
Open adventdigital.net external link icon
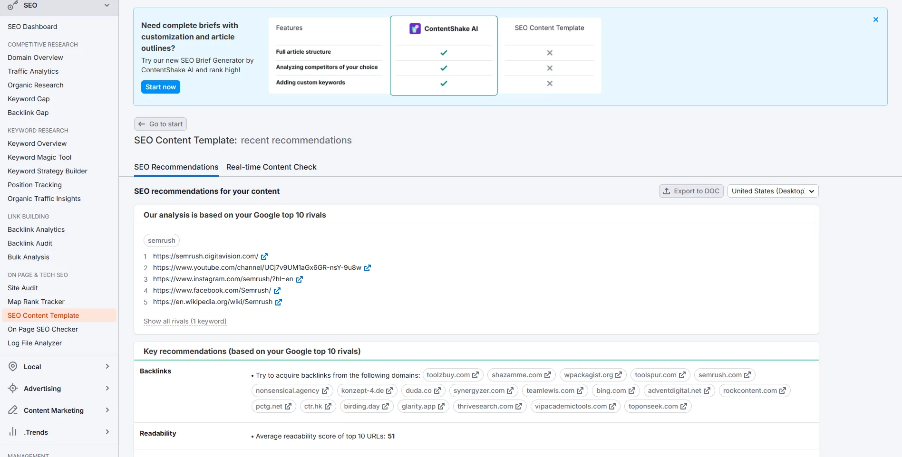click(707, 390)
